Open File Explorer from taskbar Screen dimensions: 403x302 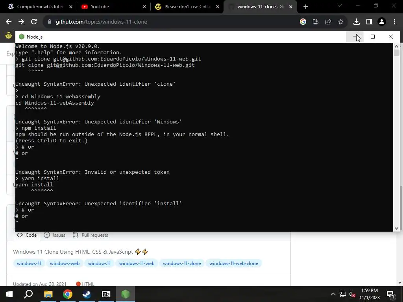48,294
